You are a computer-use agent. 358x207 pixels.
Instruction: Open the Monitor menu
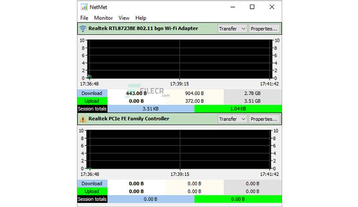[x=104, y=18]
